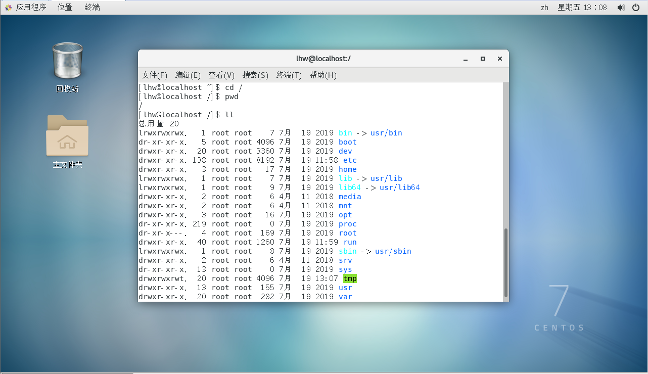Click the 'lib64' link name
This screenshot has height=374, width=648.
[x=350, y=188]
